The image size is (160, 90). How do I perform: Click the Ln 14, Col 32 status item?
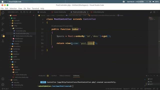[113, 89]
